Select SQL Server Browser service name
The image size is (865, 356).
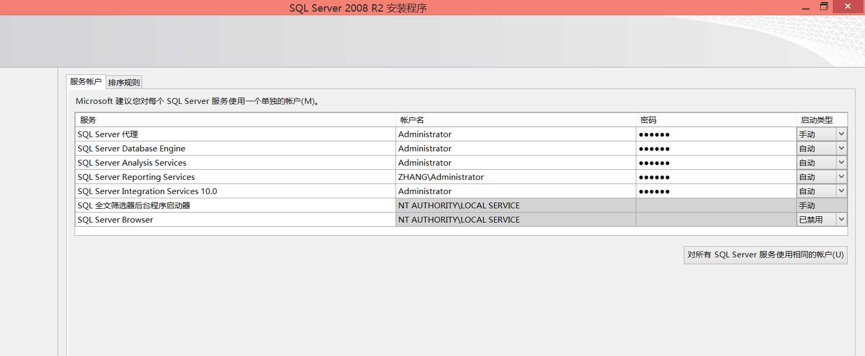[235, 219]
